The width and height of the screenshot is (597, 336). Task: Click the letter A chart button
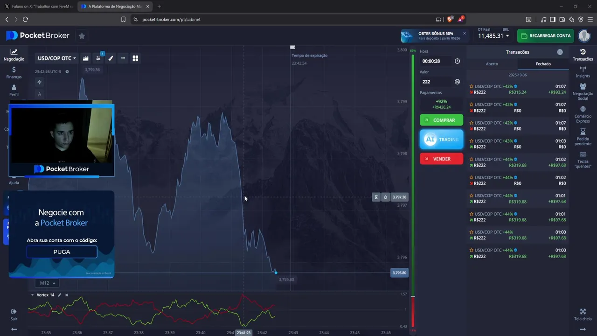tap(40, 94)
